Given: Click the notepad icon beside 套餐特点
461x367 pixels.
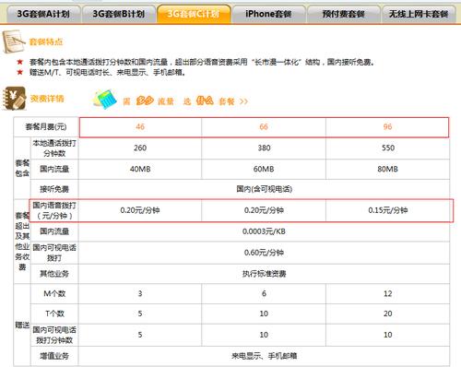Looking at the screenshot, I should 13,41.
